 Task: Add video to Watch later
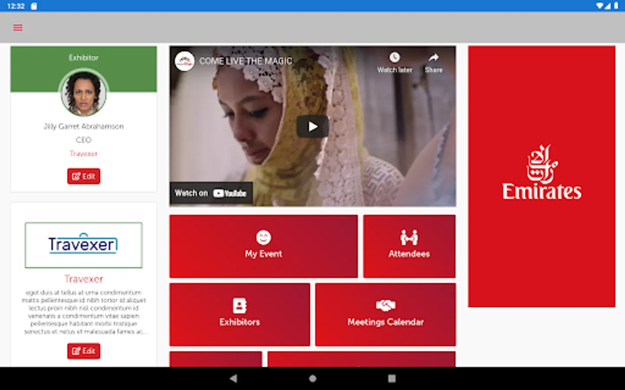coord(394,63)
